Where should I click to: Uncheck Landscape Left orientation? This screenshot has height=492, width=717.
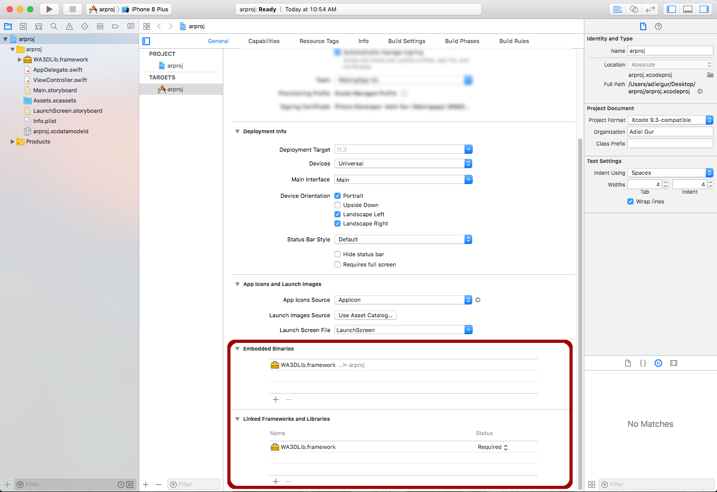click(x=338, y=214)
